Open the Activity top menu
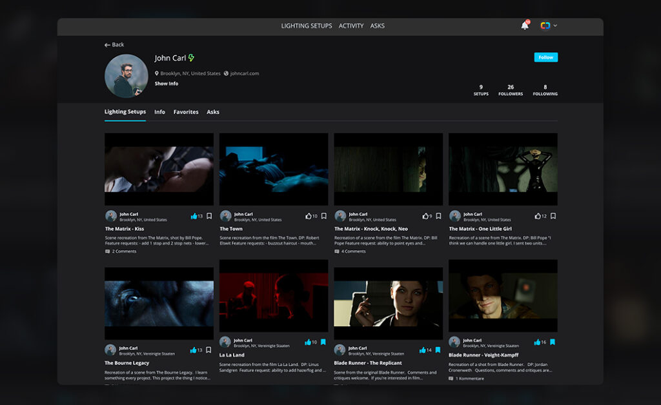661x405 pixels. point(351,26)
